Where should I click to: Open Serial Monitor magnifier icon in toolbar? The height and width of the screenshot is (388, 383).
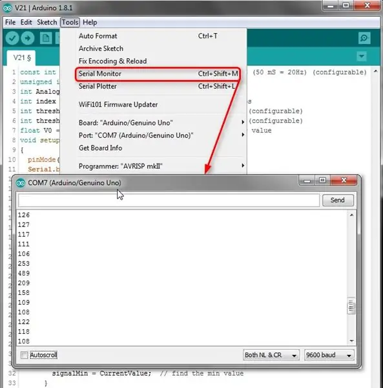coord(364,38)
